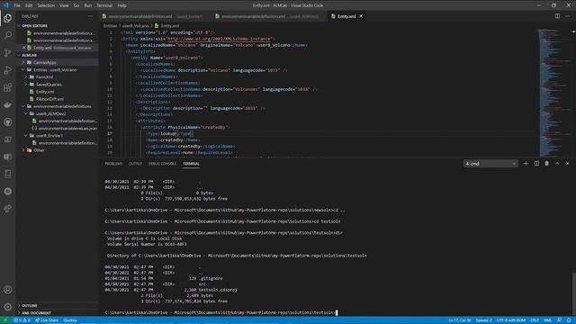Create a new terminal with plus icon
576x324 pixels.
click(x=526, y=164)
